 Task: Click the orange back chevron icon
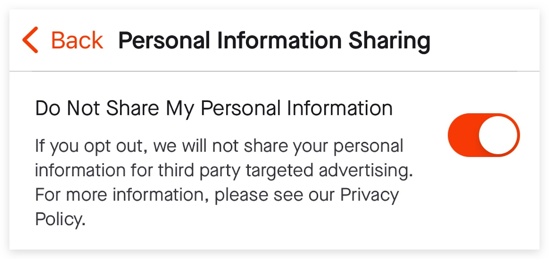30,40
